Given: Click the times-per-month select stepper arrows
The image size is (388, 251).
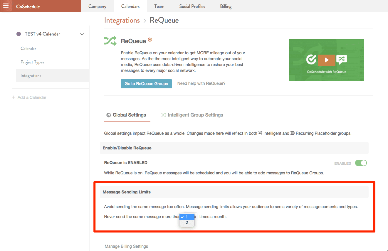Looking at the screenshot, I should (195, 217).
